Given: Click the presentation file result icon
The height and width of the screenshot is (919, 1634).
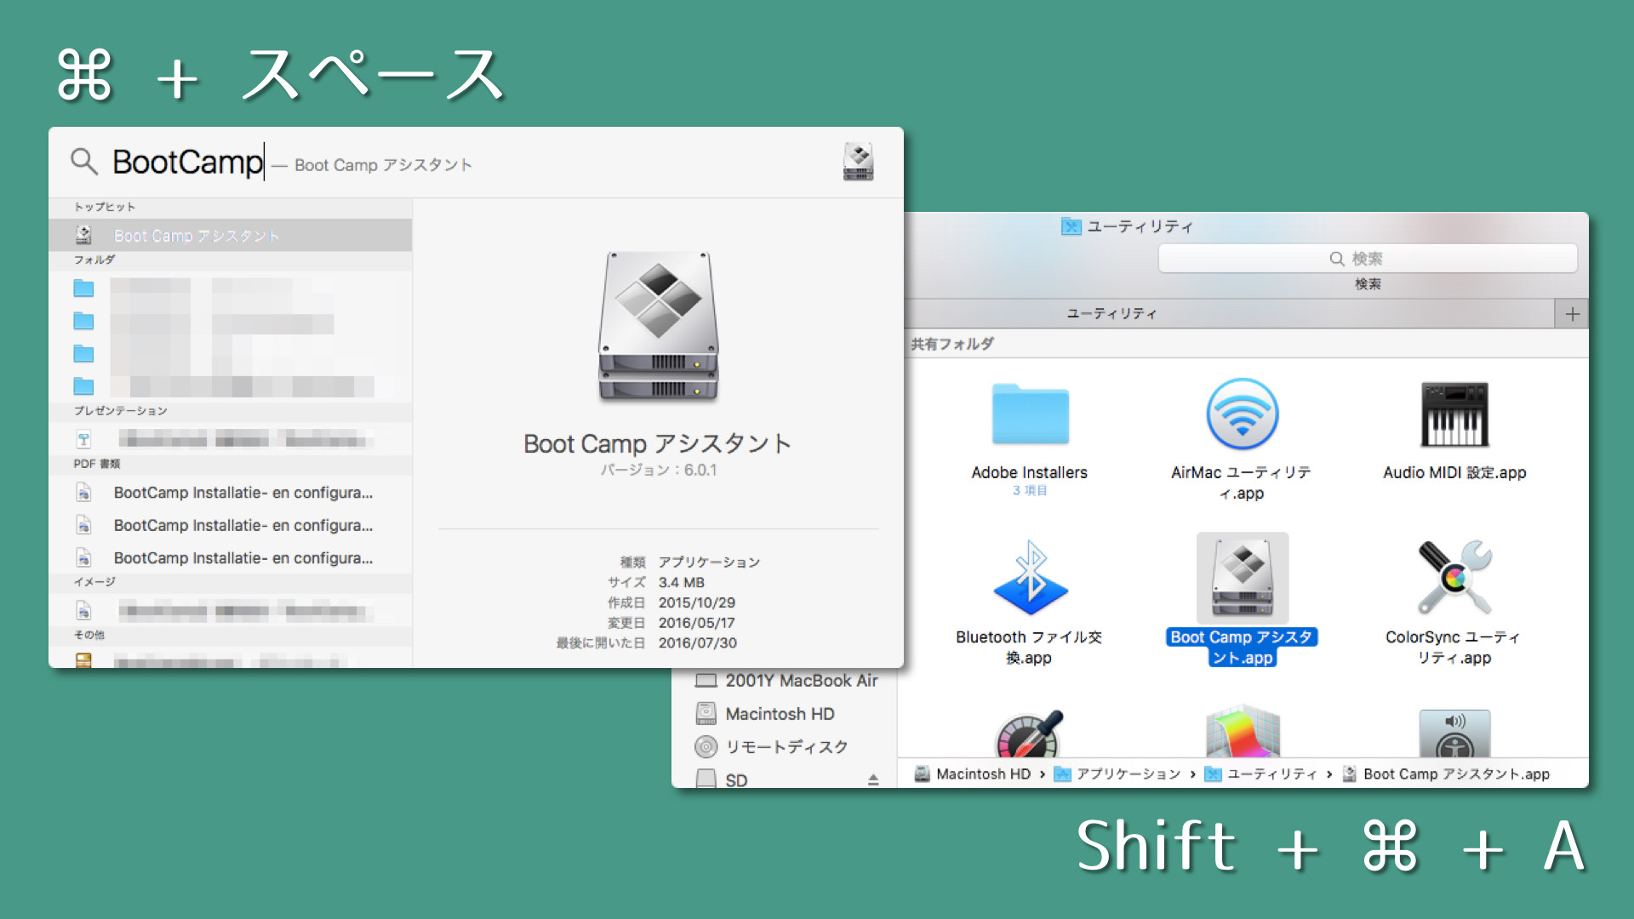Looking at the screenshot, I should coord(83,439).
